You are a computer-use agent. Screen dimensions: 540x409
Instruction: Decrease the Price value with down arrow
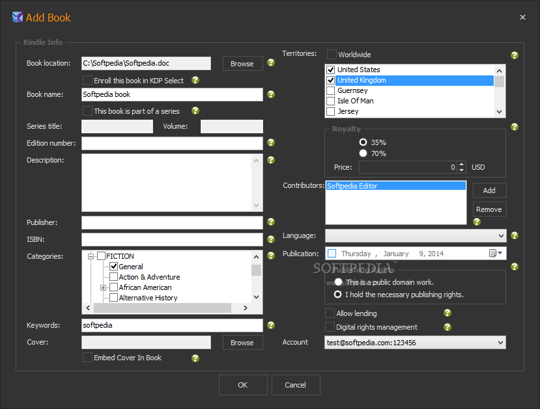[461, 170]
